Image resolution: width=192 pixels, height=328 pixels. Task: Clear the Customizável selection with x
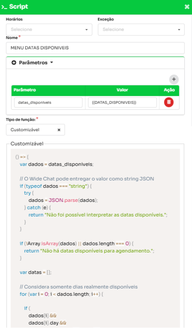pyautogui.click(x=59, y=130)
